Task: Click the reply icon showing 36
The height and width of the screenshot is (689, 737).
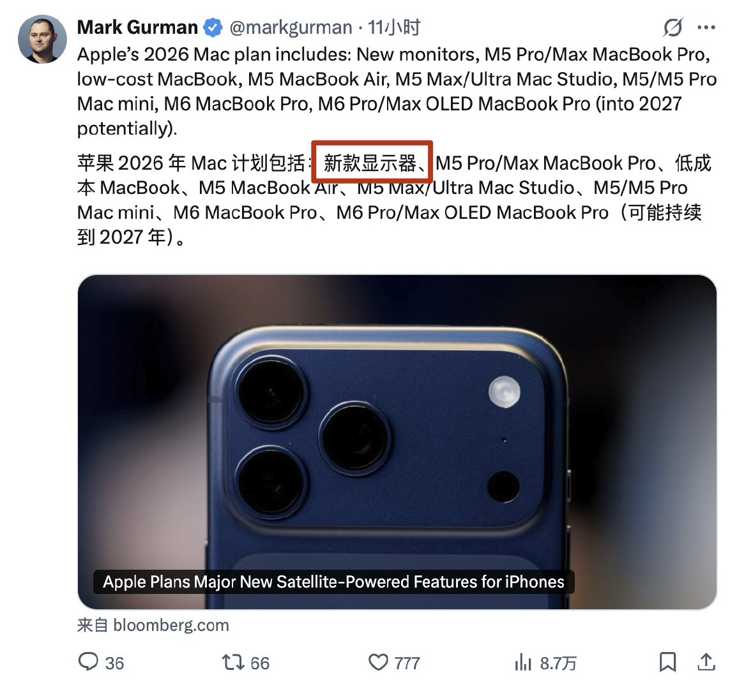Action: [88, 662]
